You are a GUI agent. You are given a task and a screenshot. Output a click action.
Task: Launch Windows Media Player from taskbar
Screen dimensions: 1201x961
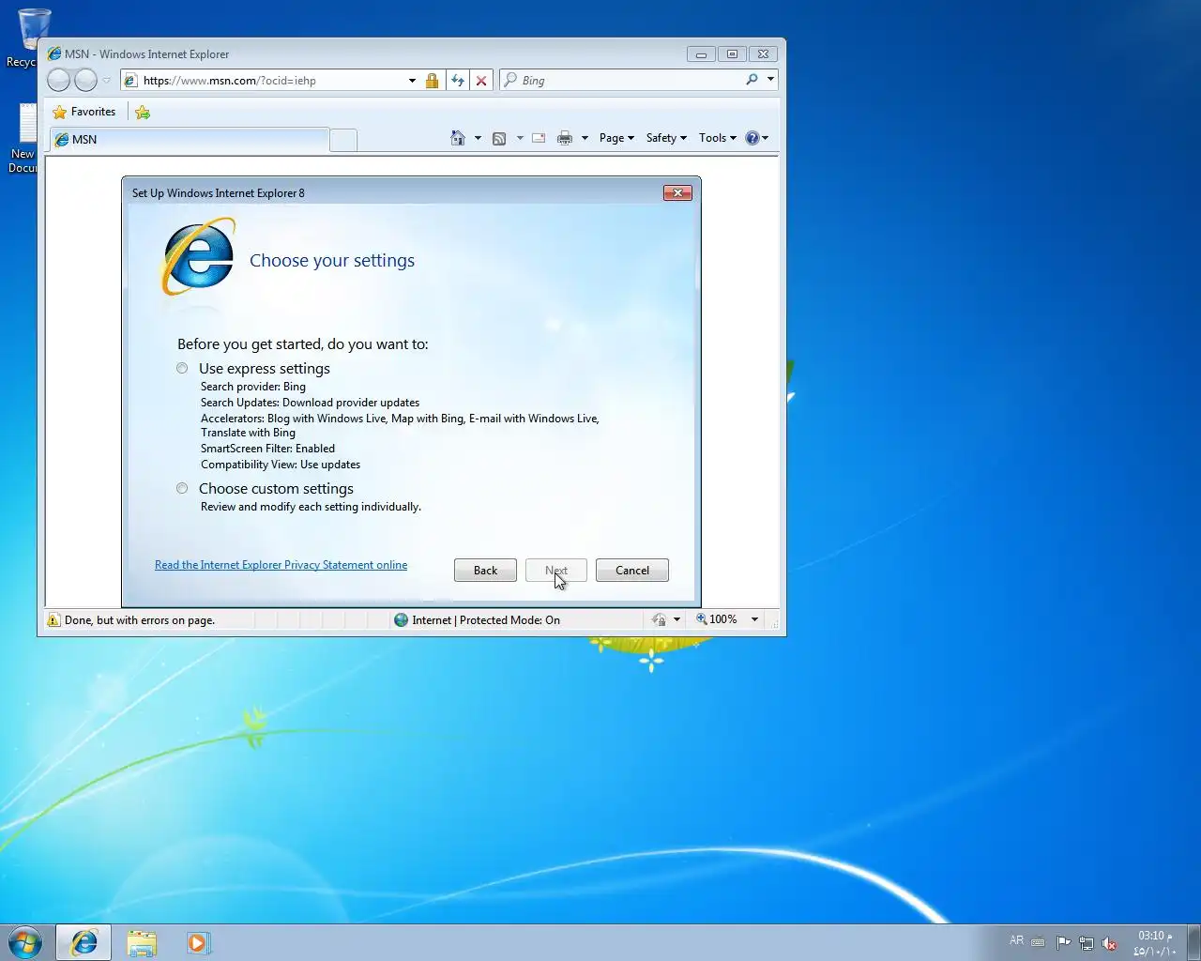point(198,943)
